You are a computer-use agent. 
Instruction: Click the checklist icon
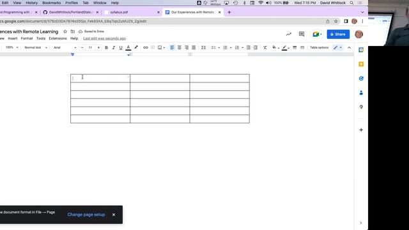point(213,47)
